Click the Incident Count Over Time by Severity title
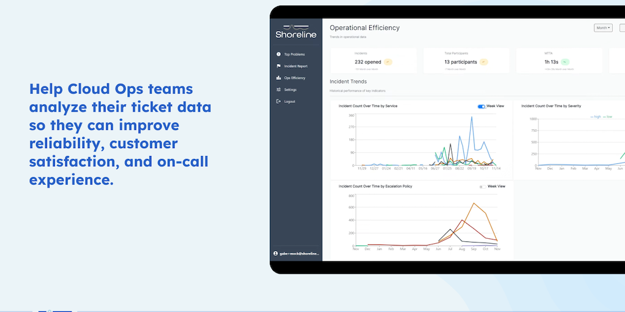Screen dimensions: 625x312 coord(551,106)
